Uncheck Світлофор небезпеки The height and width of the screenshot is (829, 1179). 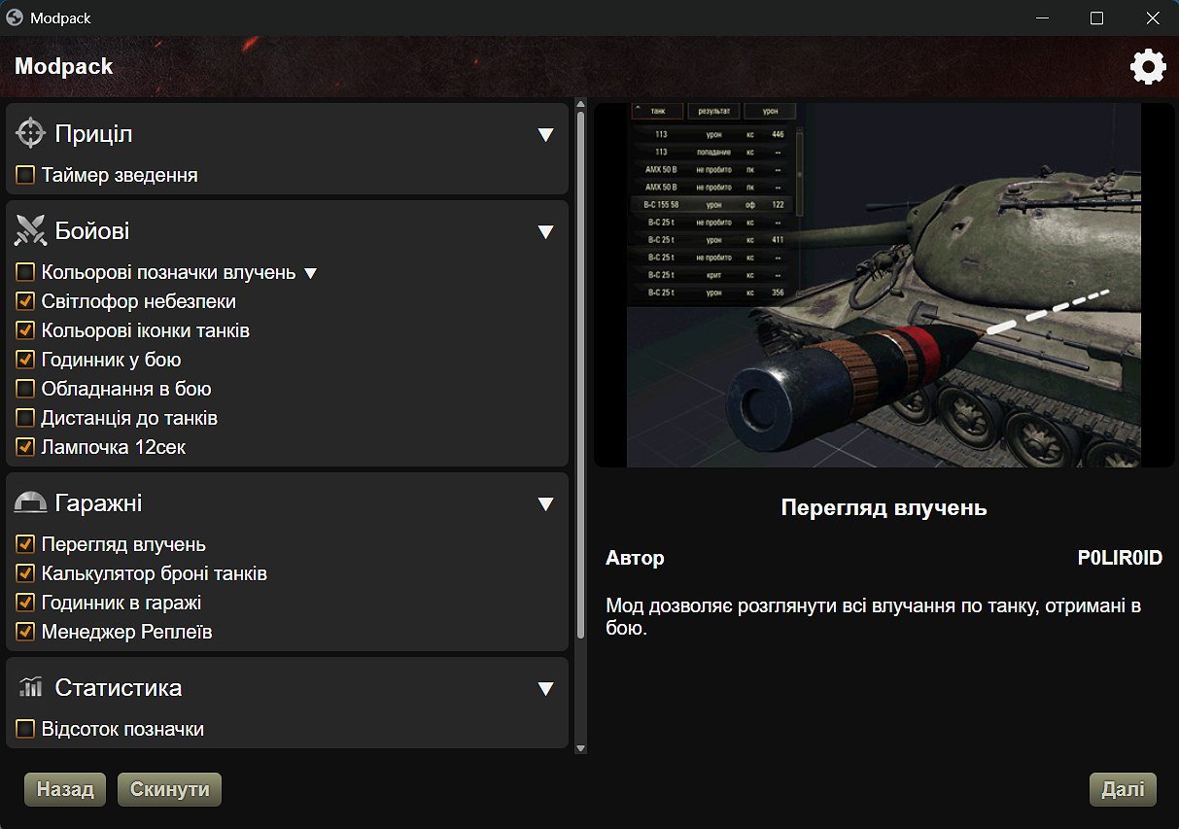[25, 302]
